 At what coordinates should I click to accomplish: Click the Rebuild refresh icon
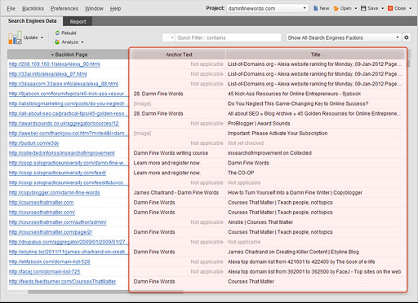57,33
